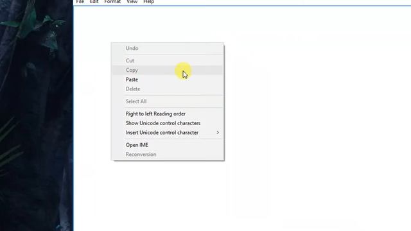411x231 pixels.
Task: Choose Select All in the context menu
Action: (168, 101)
